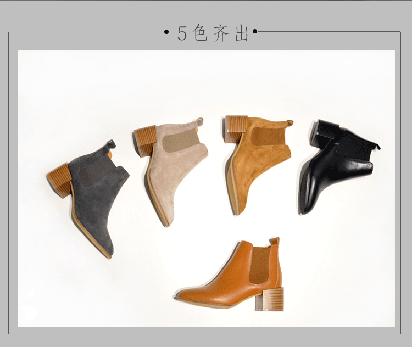Click the "5色齐出" heading text
Viewport: 412px width, 347px height.
coord(213,33)
